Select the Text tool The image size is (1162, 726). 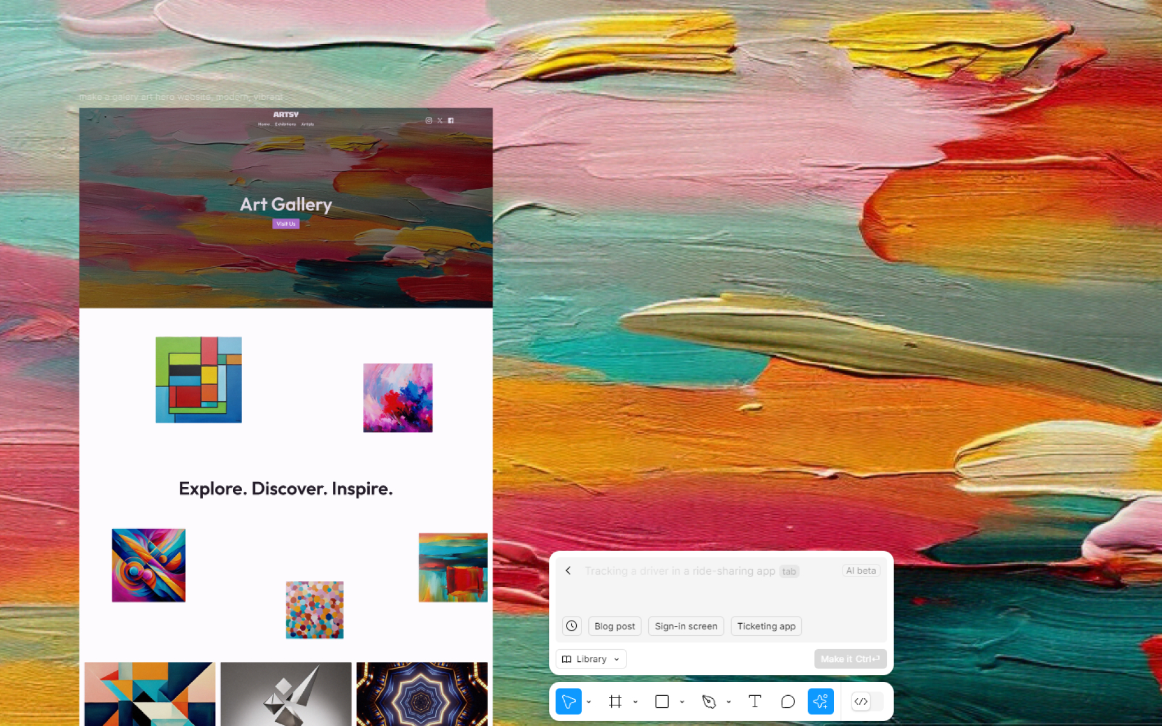pos(753,701)
